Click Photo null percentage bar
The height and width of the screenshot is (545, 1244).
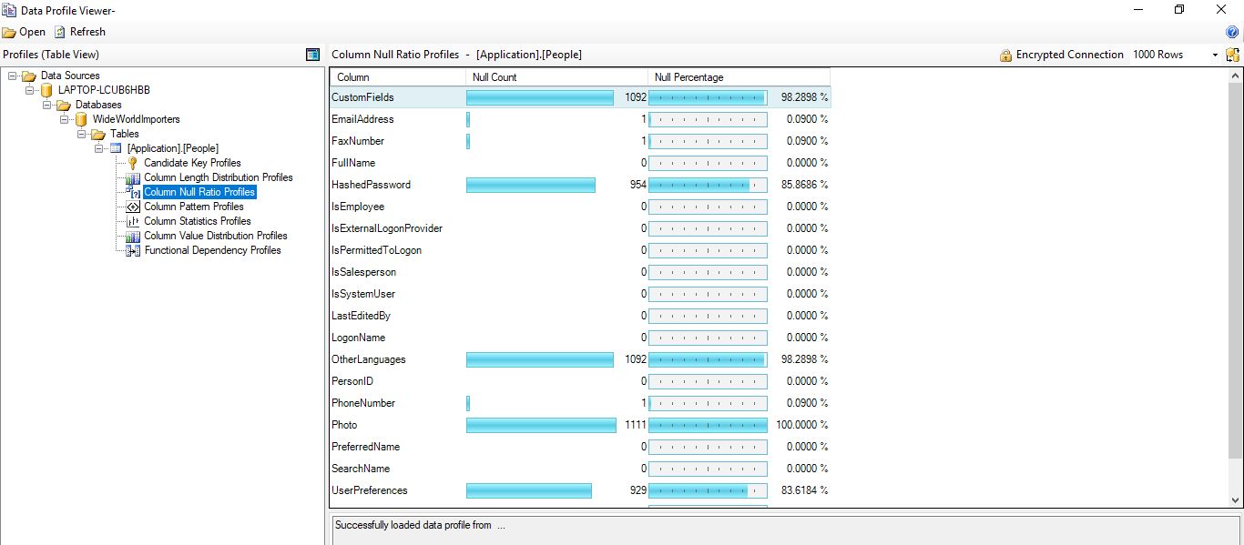coord(708,425)
